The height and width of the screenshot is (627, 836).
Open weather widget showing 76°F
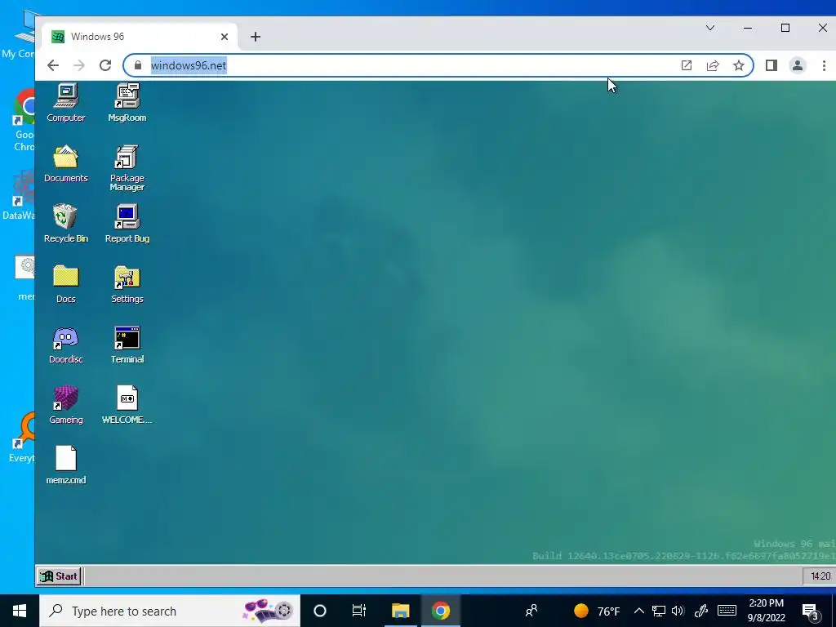coord(597,611)
